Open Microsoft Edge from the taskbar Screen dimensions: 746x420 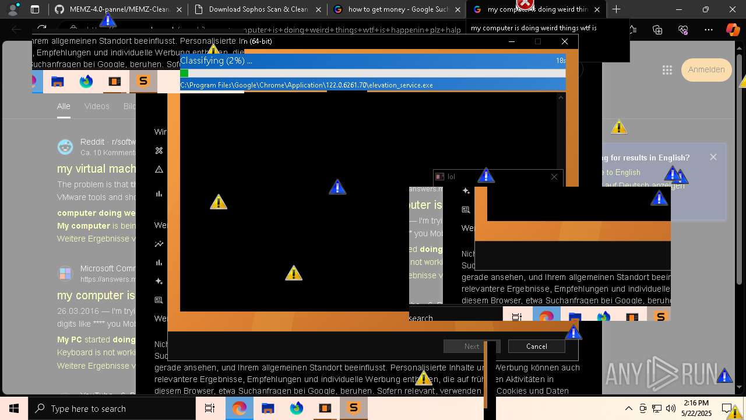pos(240,408)
